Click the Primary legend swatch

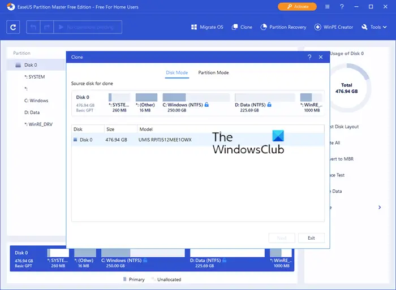(x=124, y=279)
